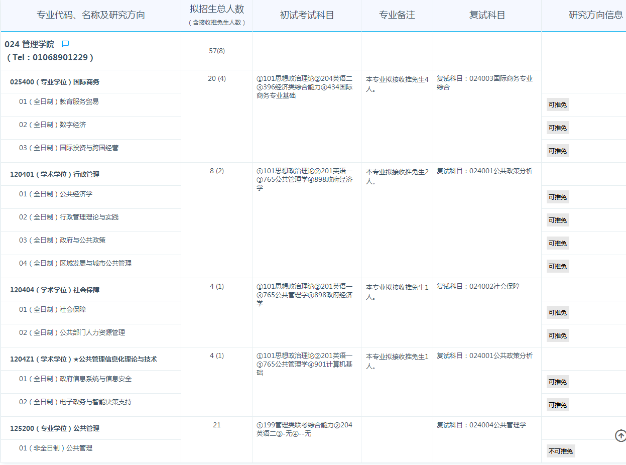Choose direction 03 国际投资与跨国经营
This screenshot has height=465, width=626.
pyautogui.click(x=69, y=148)
